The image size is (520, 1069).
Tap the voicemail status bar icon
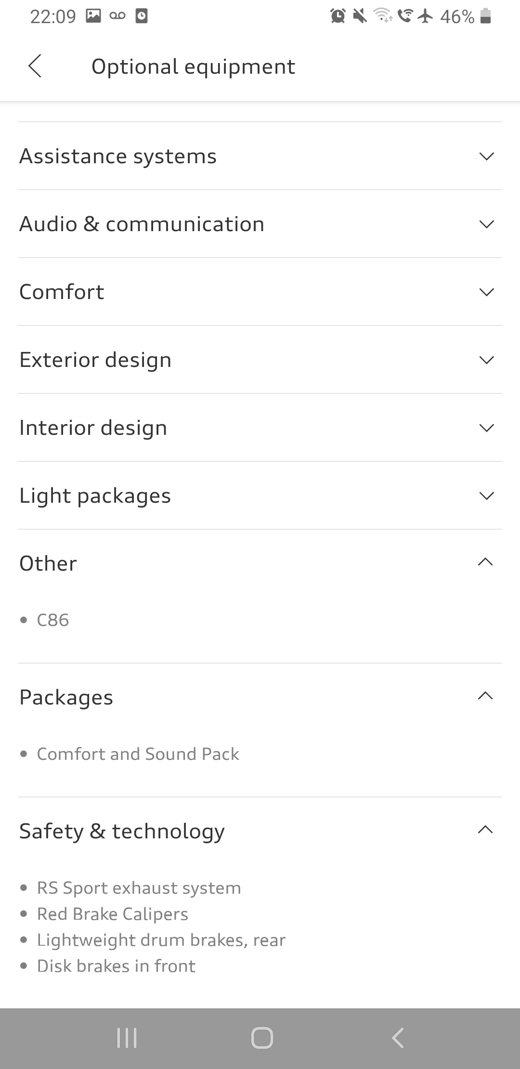point(117,16)
